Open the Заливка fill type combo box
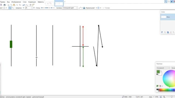This screenshot has width=175, height=98. (70, 8)
